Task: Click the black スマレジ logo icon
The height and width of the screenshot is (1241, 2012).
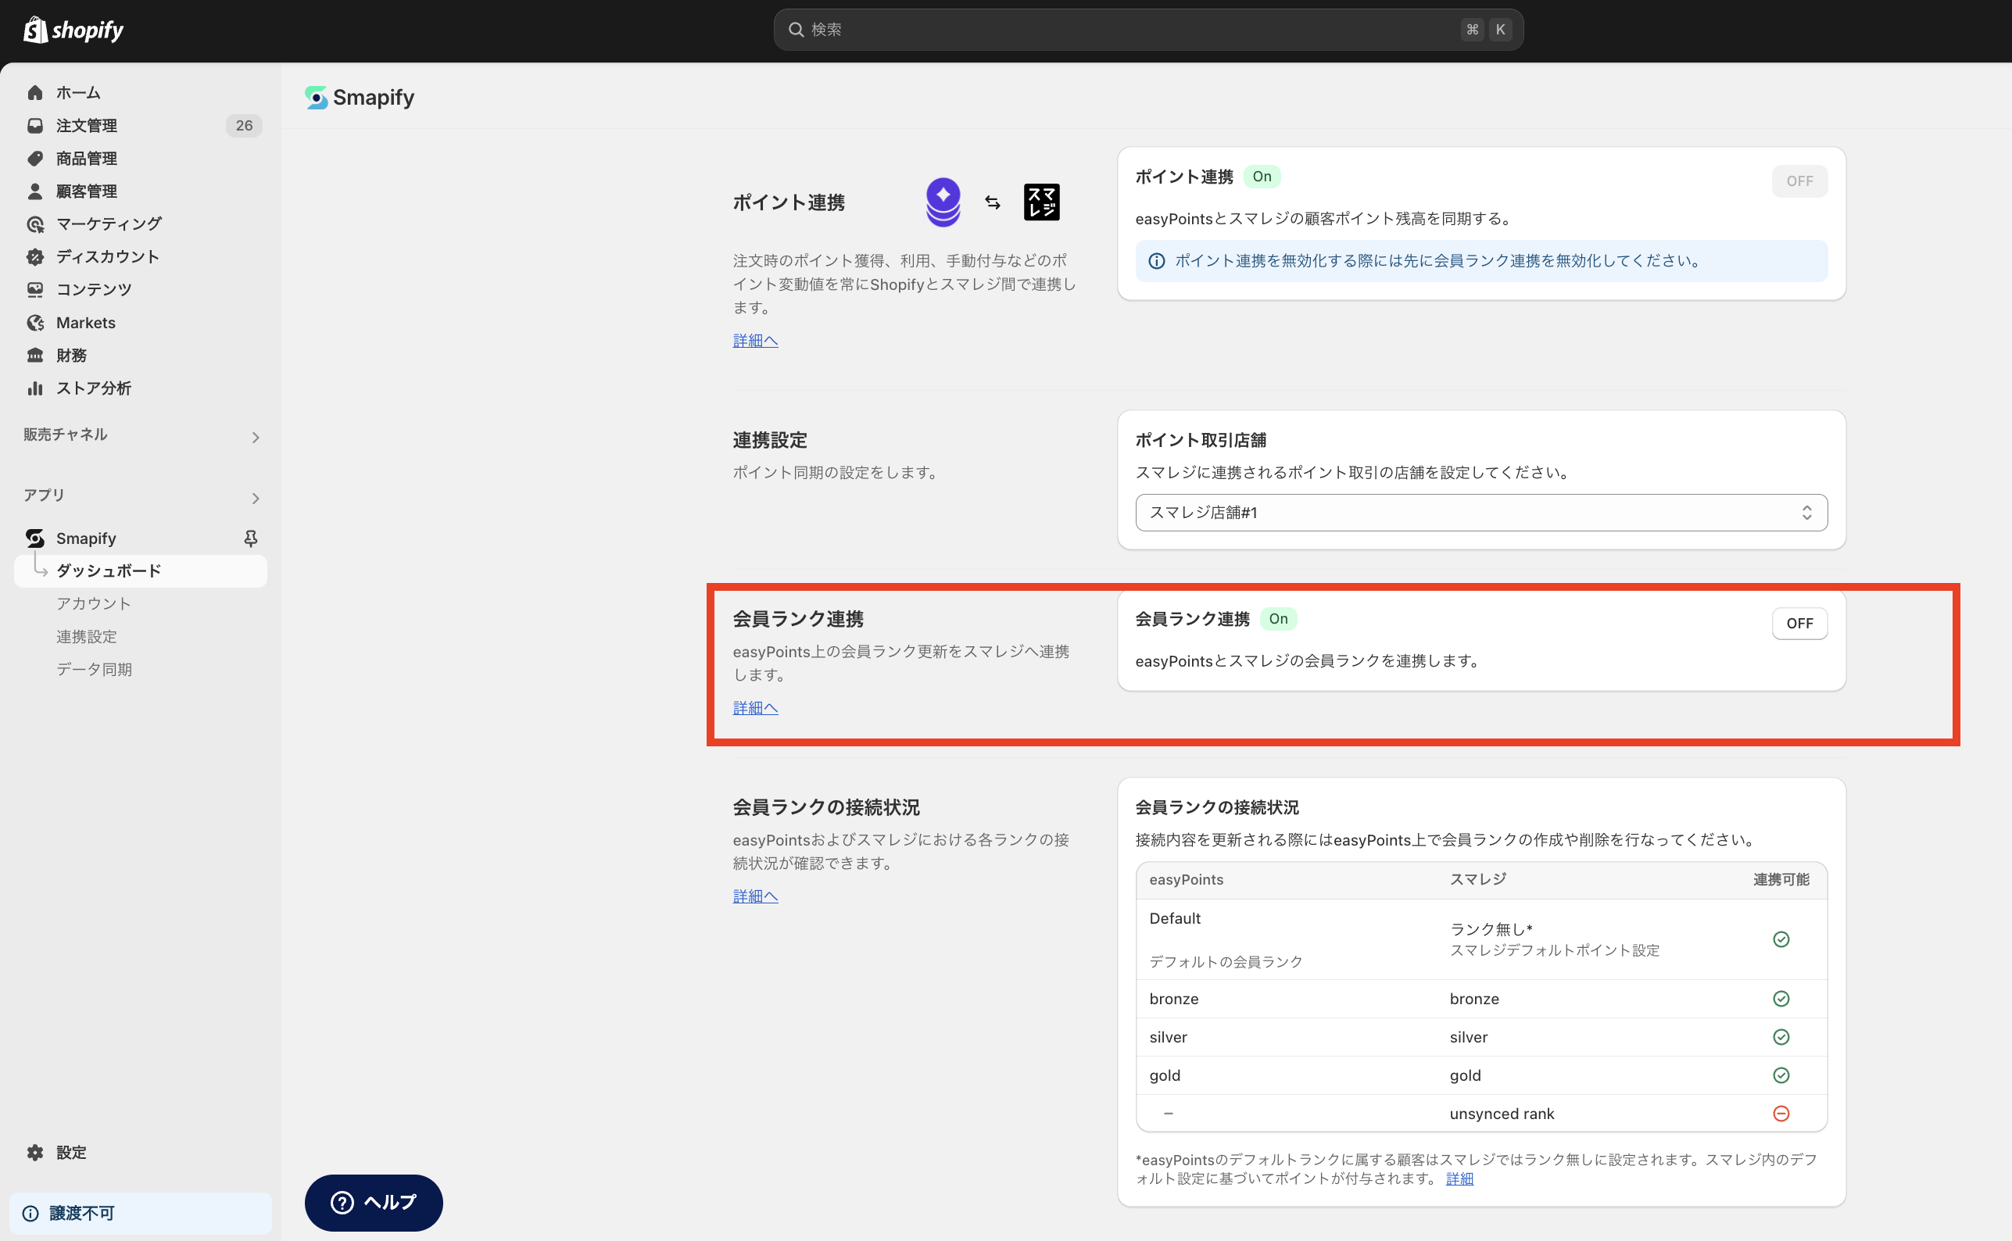Action: tap(1042, 202)
